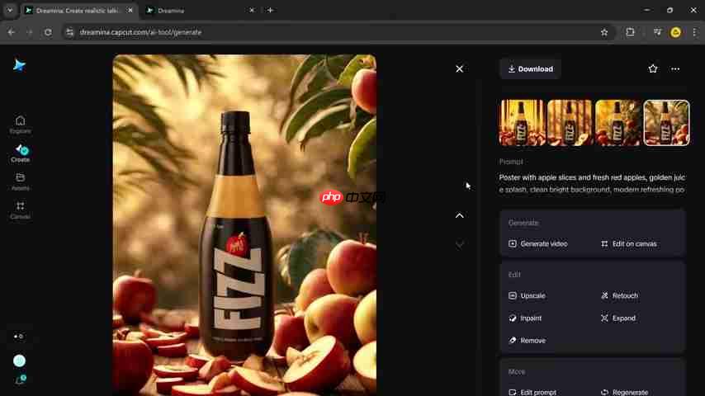Click the Inpaint option

(525, 318)
